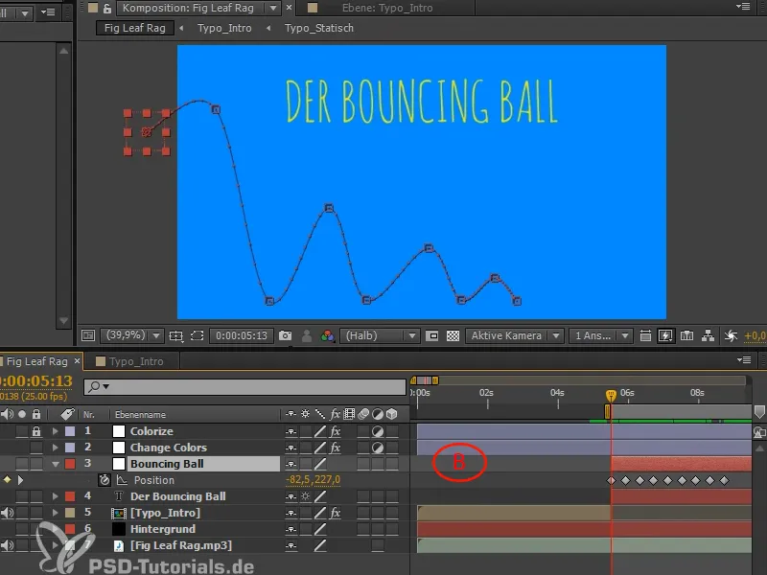Open the fast previews lightning icon
767x575 pixels.
point(665,335)
